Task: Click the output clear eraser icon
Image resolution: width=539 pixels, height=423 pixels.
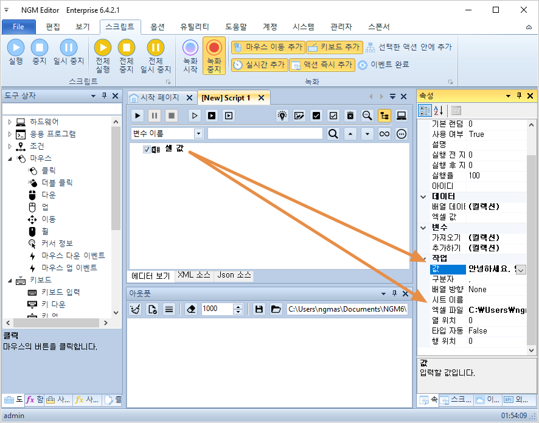Action: point(191,309)
